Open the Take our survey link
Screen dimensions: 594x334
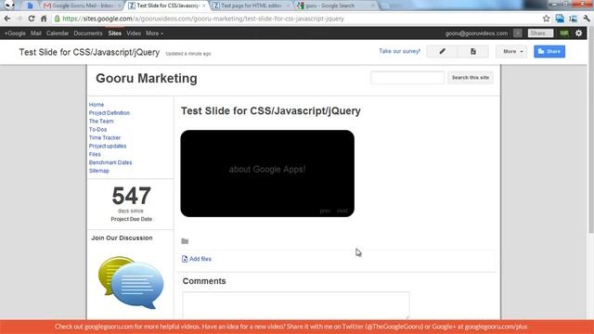tap(399, 51)
